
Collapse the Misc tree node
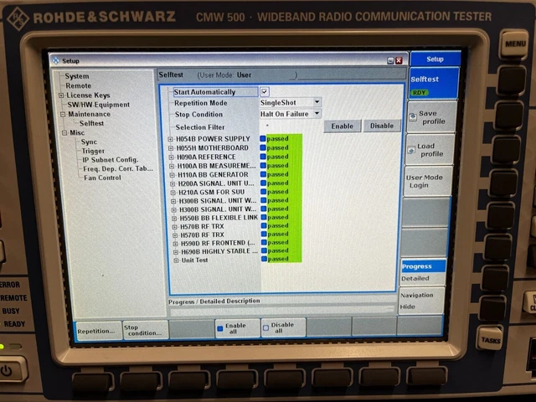(x=64, y=132)
